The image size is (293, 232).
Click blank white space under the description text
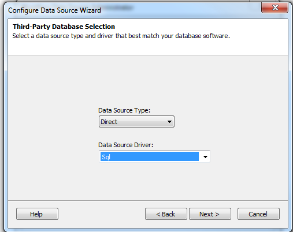[x=148, y=48]
